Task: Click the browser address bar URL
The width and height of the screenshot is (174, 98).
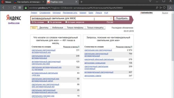Action: (76, 8)
